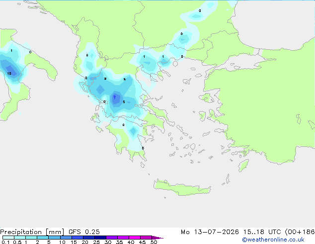Screen dimensions: 315x244
Task: Click the '15..18 UTC' time range text
Action: [x=262, y=232]
